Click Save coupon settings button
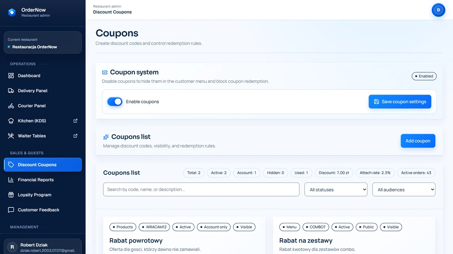 [x=400, y=102]
